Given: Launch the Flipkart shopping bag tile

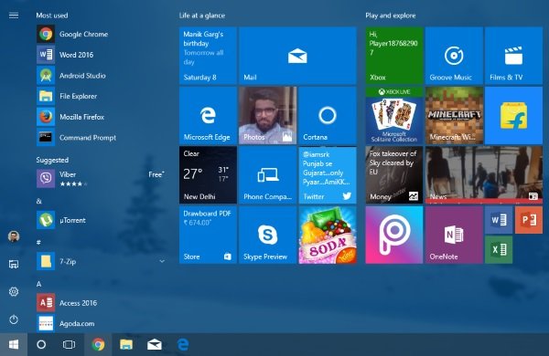Looking at the screenshot, I should 513,116.
